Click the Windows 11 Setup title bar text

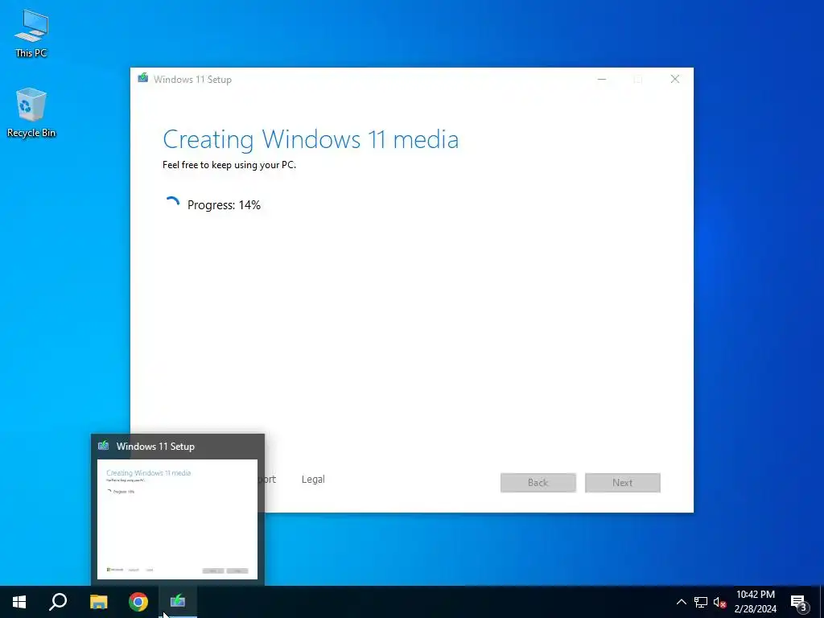192,80
